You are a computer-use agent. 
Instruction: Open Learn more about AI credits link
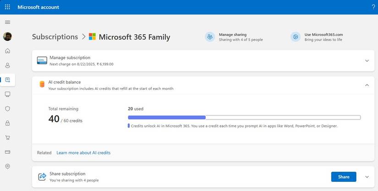[x=83, y=153]
